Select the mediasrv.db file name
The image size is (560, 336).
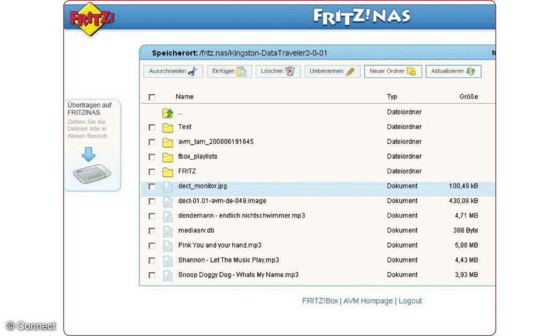pyautogui.click(x=196, y=230)
